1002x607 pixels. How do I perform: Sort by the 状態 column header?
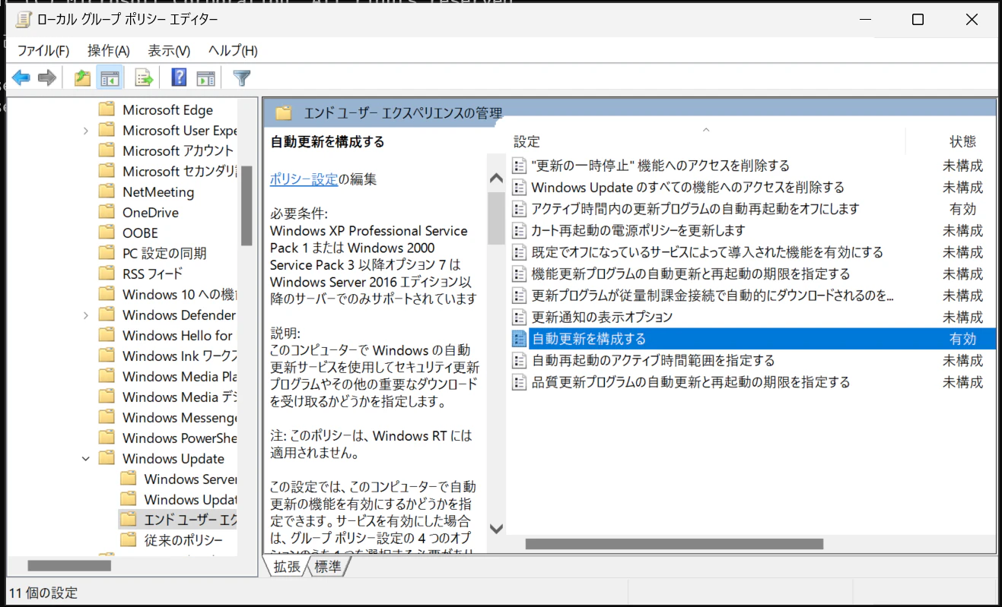(x=962, y=141)
